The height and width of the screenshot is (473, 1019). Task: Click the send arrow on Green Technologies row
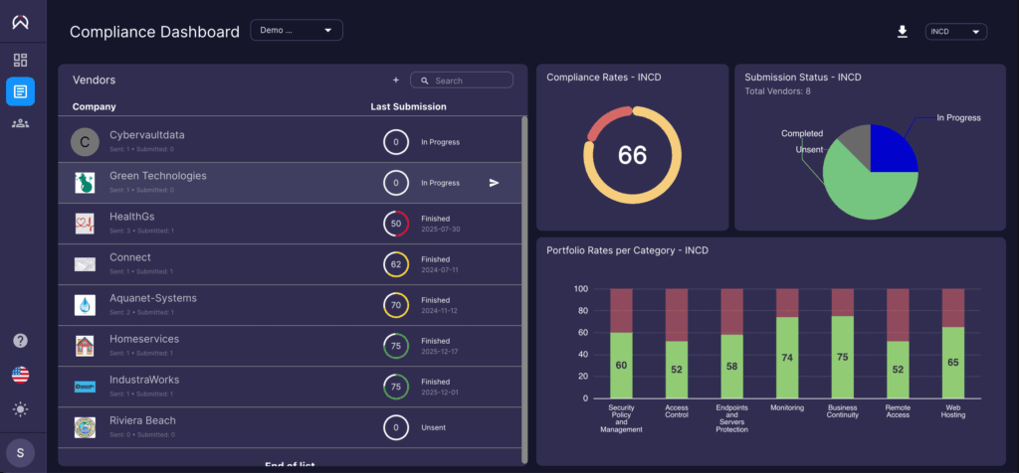[x=494, y=183]
